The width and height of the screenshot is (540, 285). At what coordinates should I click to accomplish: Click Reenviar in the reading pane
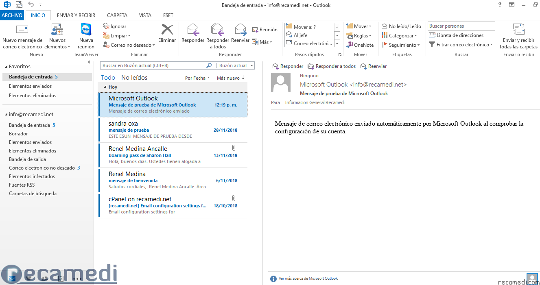pos(374,66)
